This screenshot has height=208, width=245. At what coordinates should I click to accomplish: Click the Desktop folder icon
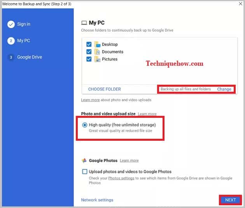[97, 44]
